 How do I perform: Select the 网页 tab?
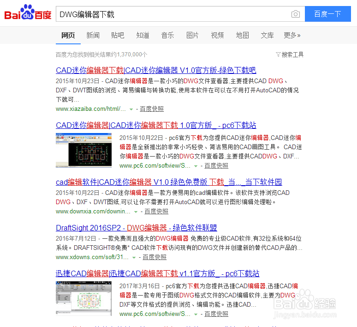(x=68, y=36)
